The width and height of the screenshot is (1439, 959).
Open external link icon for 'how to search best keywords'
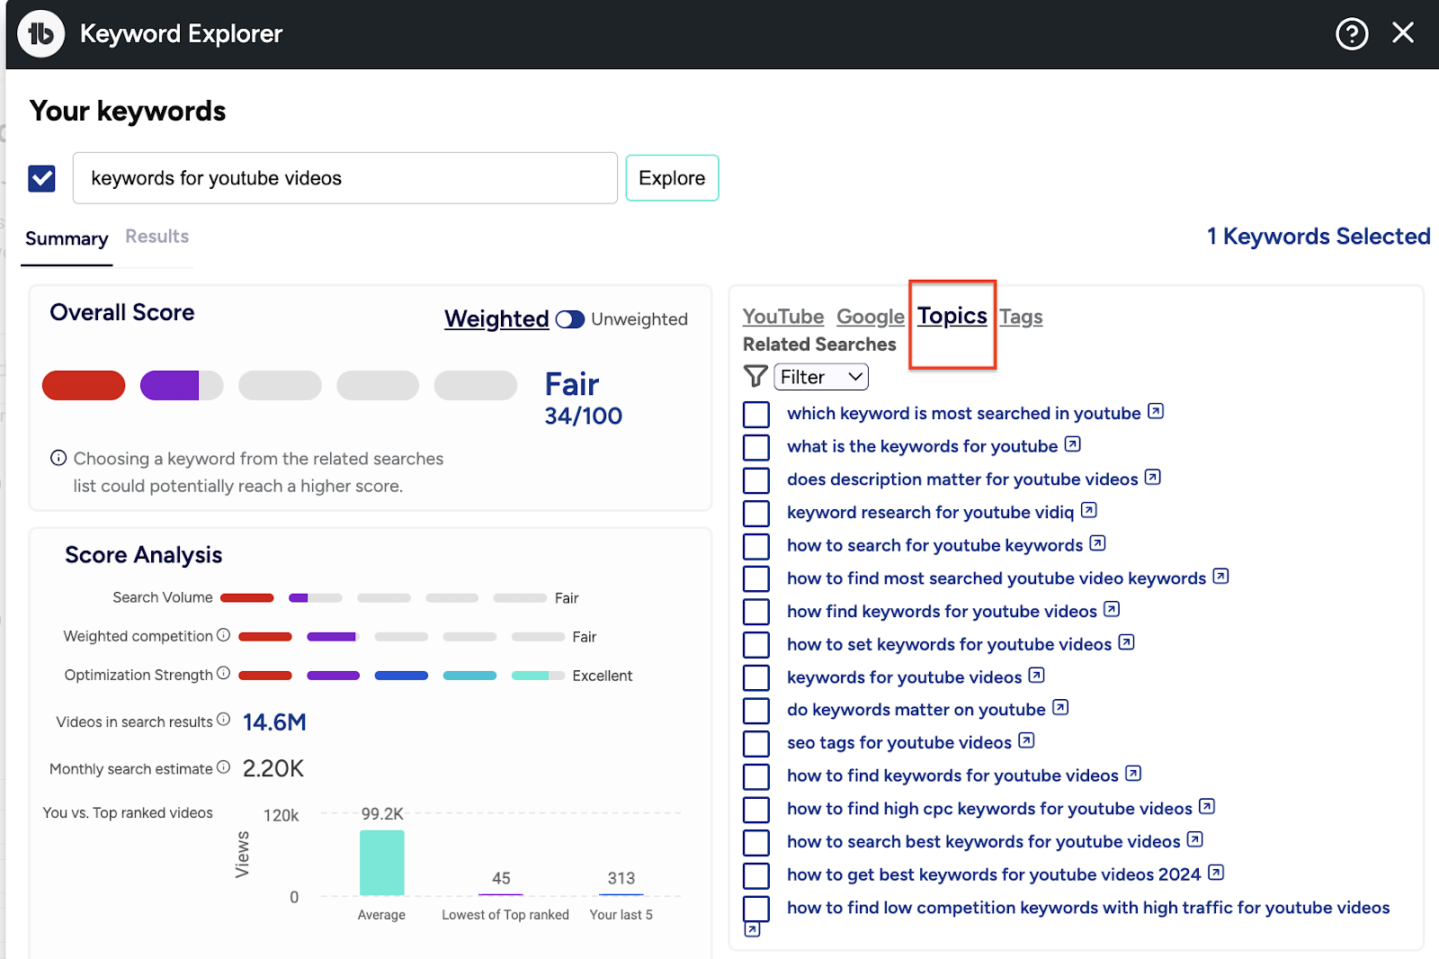1195,839
